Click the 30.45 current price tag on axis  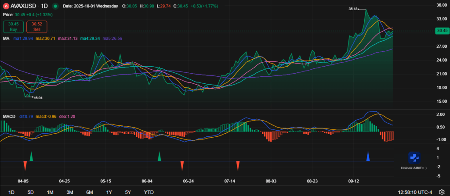pyautogui.click(x=441, y=31)
